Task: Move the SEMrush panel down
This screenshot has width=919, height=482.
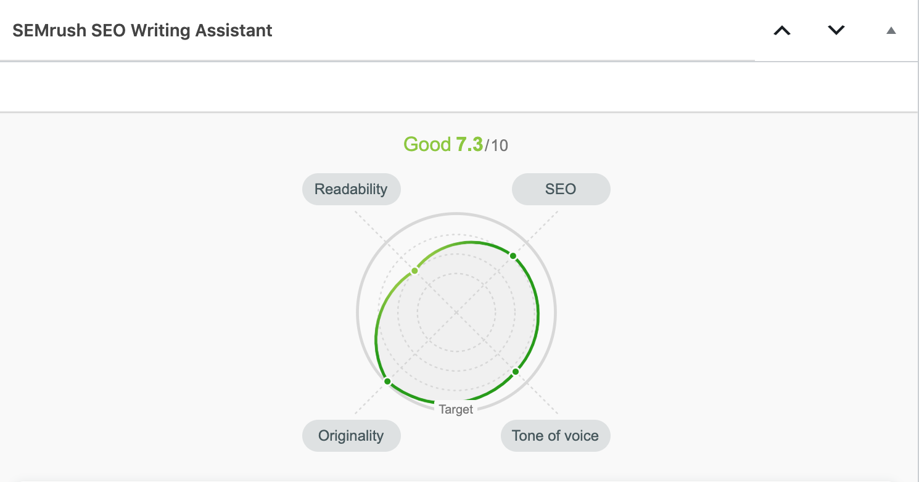Action: coord(836,30)
